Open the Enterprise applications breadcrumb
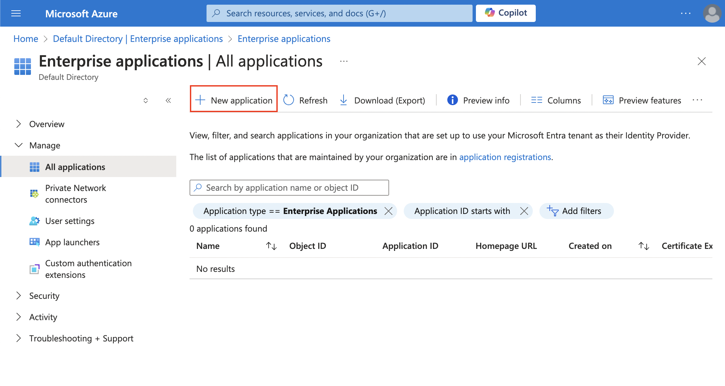 click(284, 39)
